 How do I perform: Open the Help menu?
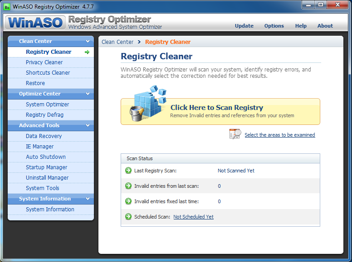click(301, 26)
